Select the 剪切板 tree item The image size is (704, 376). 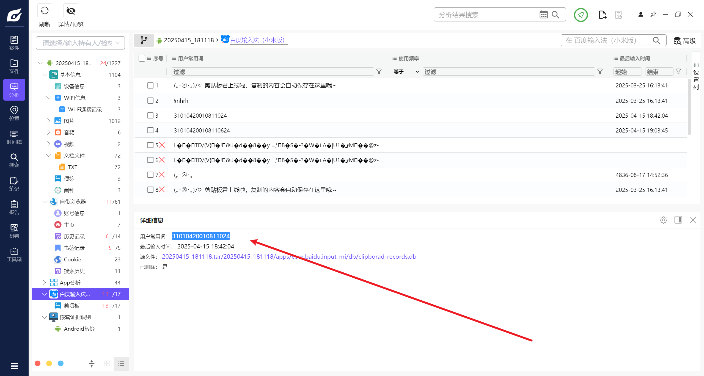click(x=72, y=306)
